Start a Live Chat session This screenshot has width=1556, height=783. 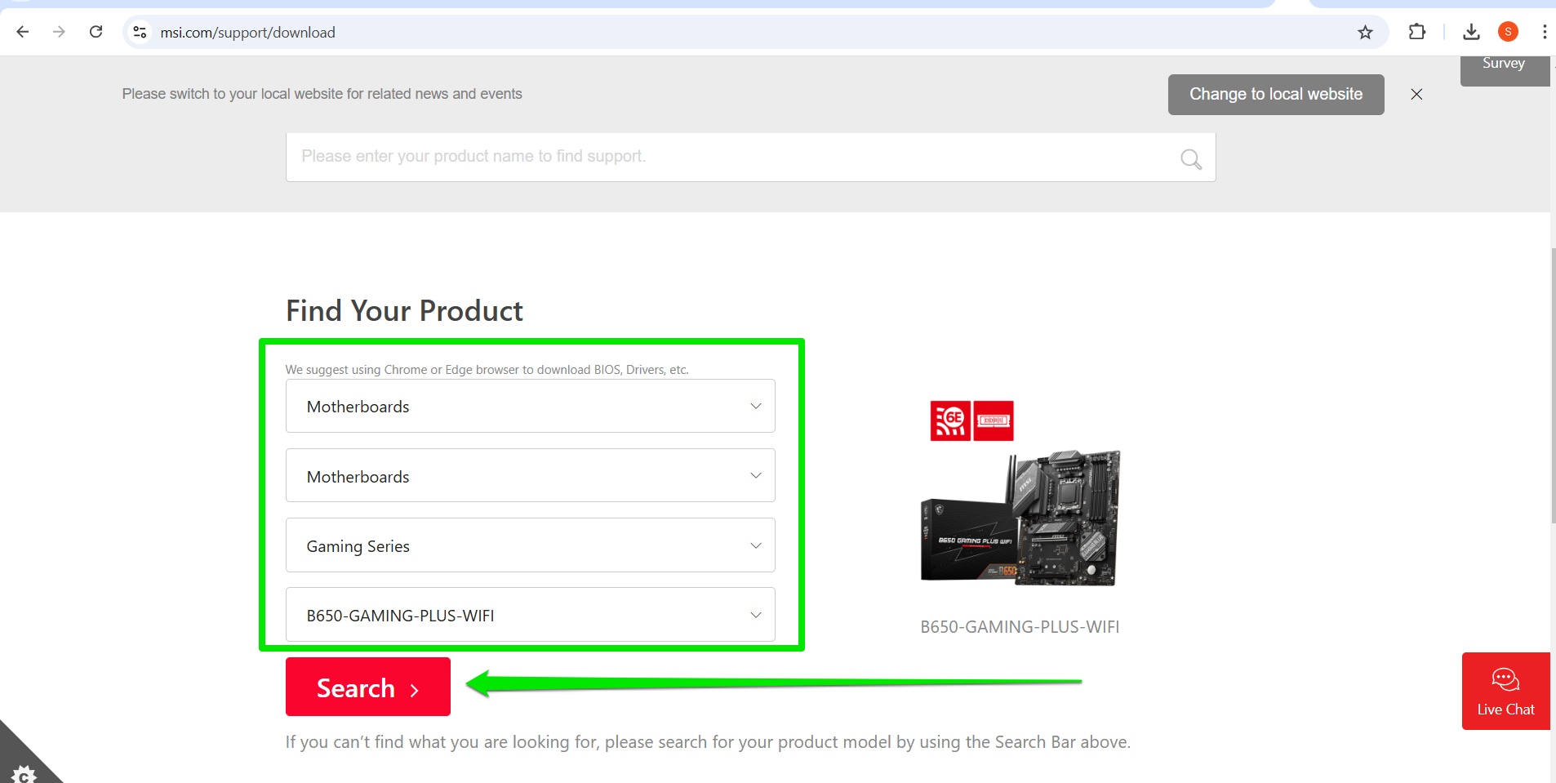[1505, 691]
